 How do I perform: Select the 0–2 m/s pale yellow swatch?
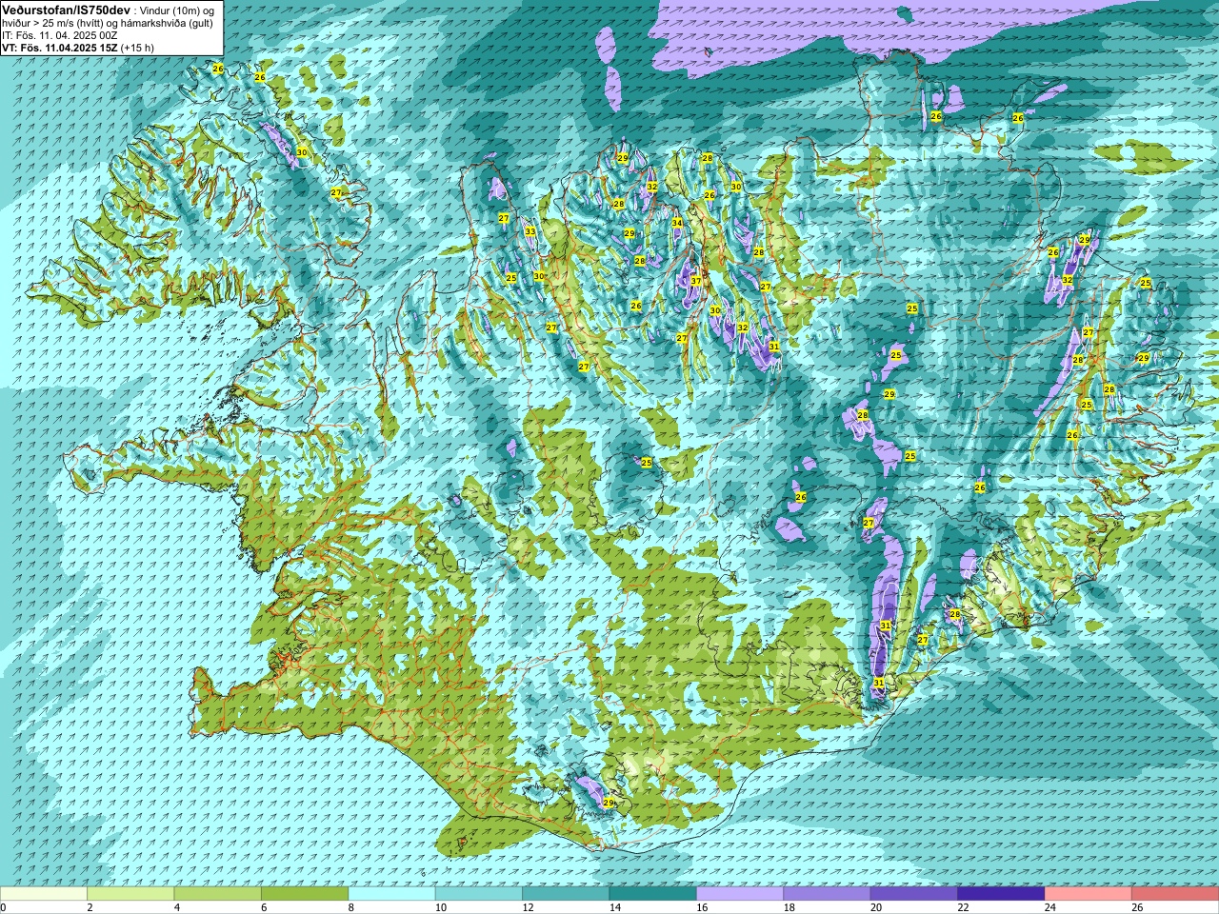click(43, 894)
